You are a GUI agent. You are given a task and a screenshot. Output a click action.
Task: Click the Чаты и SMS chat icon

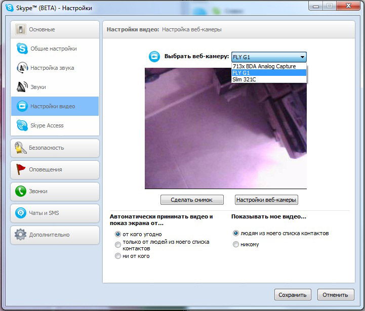[20, 213]
